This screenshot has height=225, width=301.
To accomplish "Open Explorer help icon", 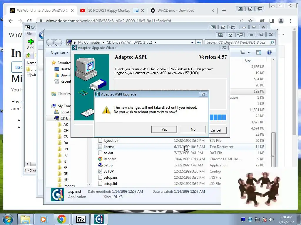I will 269,52.
